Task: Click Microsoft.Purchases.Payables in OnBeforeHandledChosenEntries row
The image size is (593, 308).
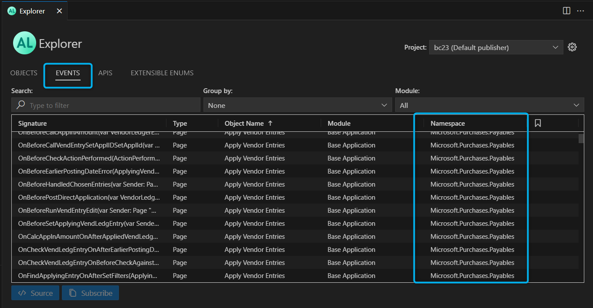Action: tap(472, 184)
